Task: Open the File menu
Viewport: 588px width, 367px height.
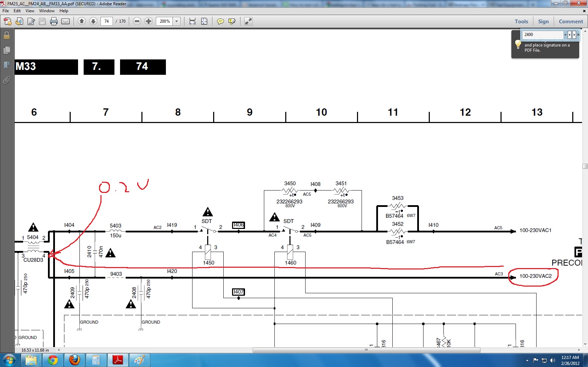Action: 6,11
